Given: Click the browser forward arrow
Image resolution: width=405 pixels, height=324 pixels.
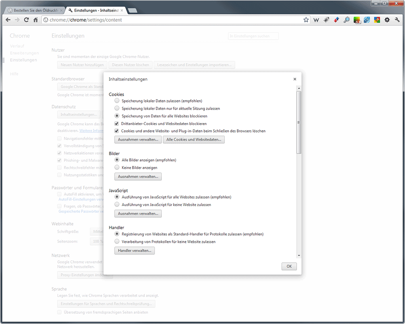Looking at the screenshot, I should [17, 20].
